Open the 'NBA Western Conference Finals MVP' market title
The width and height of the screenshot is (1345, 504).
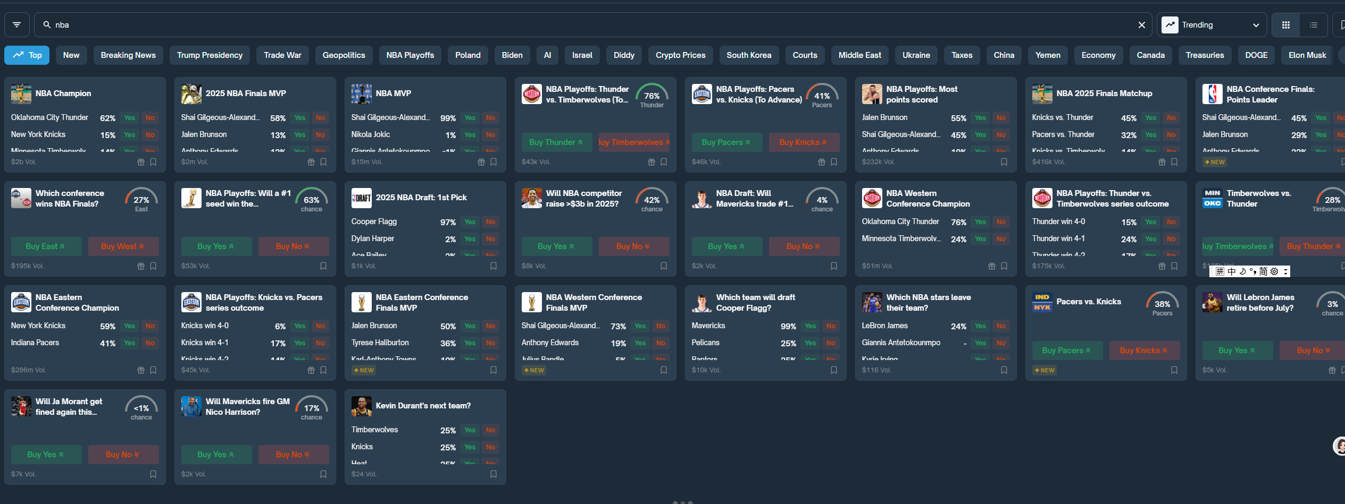pyautogui.click(x=594, y=303)
